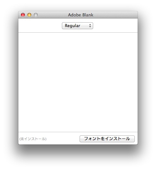Click the red traffic-light icon
This screenshot has width=156, height=170.
point(23,15)
